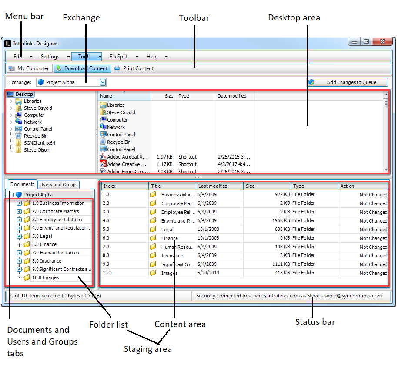Click the Securely connected status bar text
This screenshot has width=398, height=365.
(x=289, y=296)
